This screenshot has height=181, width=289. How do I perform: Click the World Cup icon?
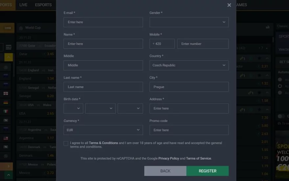pyautogui.click(x=21, y=28)
